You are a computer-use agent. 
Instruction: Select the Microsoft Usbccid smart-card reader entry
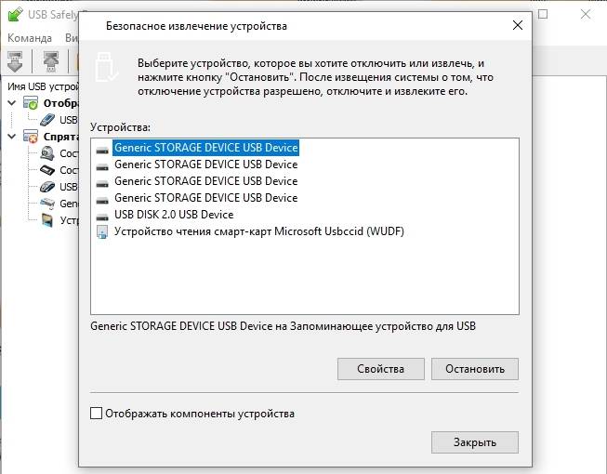tap(259, 231)
